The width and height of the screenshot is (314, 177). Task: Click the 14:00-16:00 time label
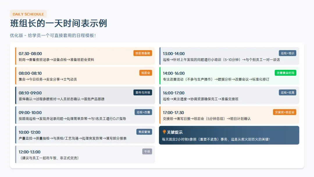174,73
